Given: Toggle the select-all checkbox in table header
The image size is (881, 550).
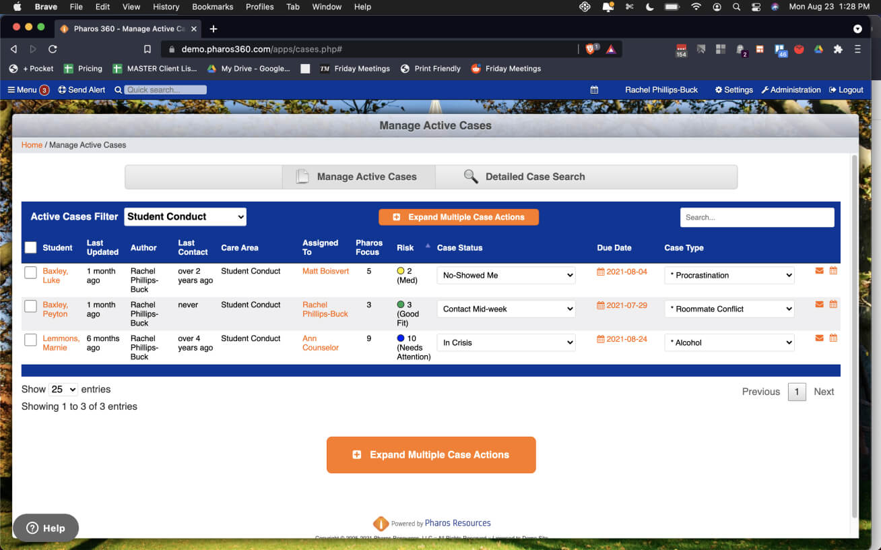Looking at the screenshot, I should pyautogui.click(x=30, y=247).
